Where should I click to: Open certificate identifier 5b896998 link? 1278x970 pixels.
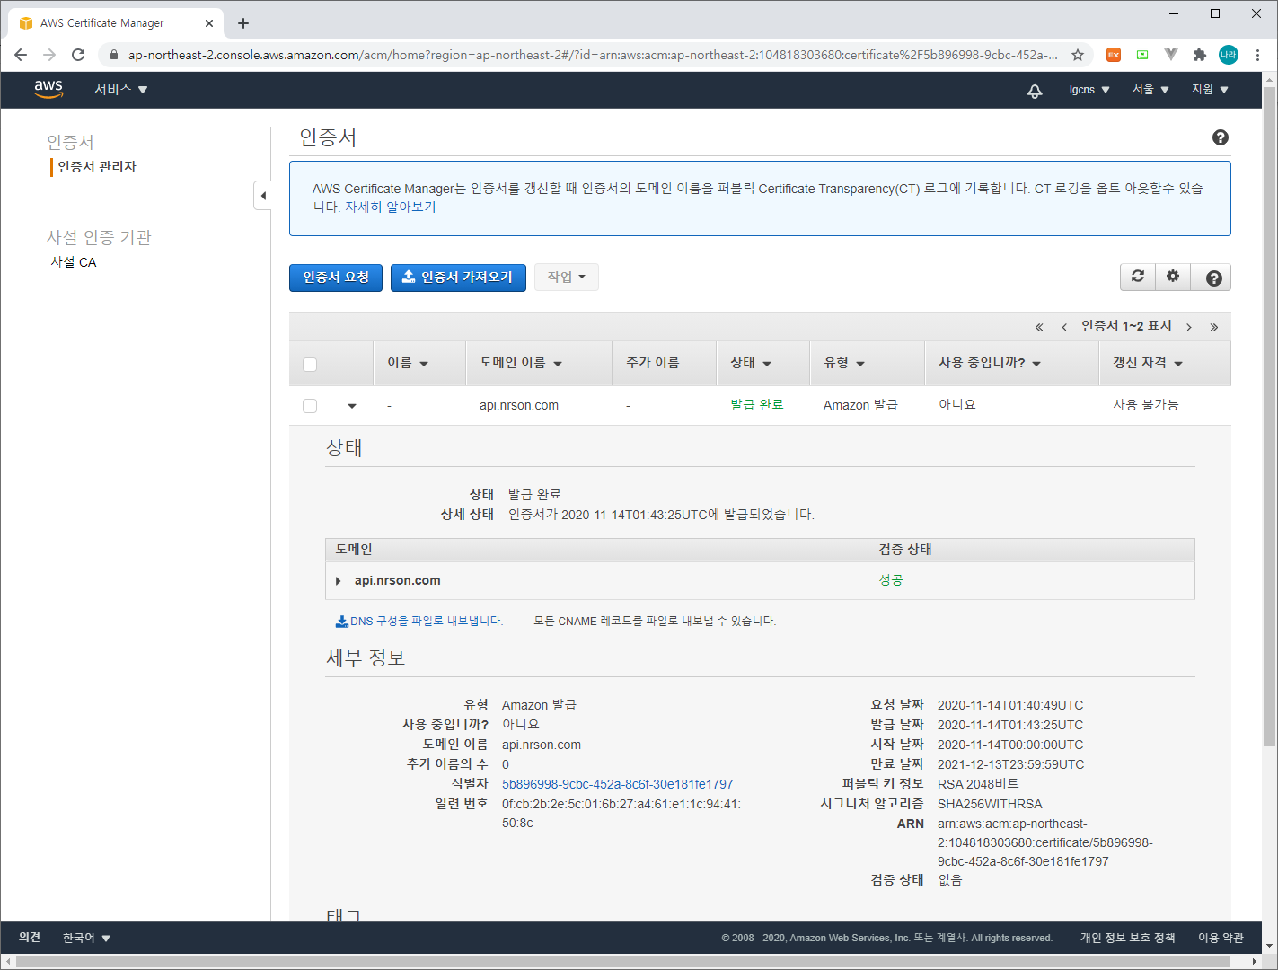(618, 784)
